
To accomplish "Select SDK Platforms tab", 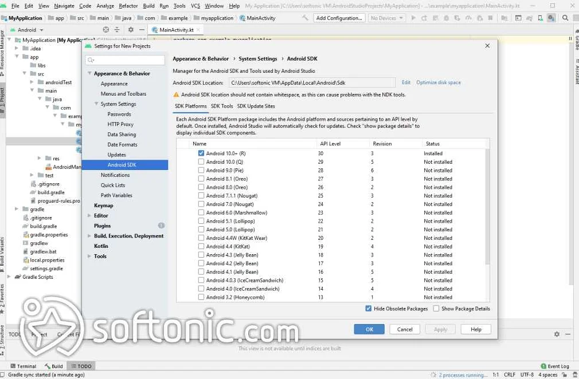I will [190, 106].
